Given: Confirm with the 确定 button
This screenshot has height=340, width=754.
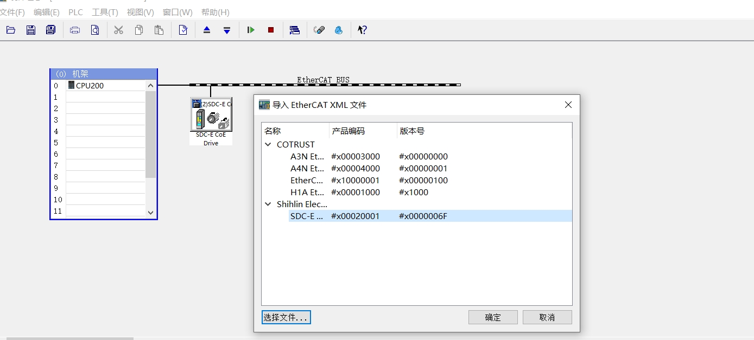Looking at the screenshot, I should pyautogui.click(x=493, y=317).
